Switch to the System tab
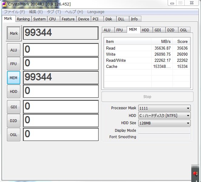Screen dimensions: 201x182 pos(39,19)
